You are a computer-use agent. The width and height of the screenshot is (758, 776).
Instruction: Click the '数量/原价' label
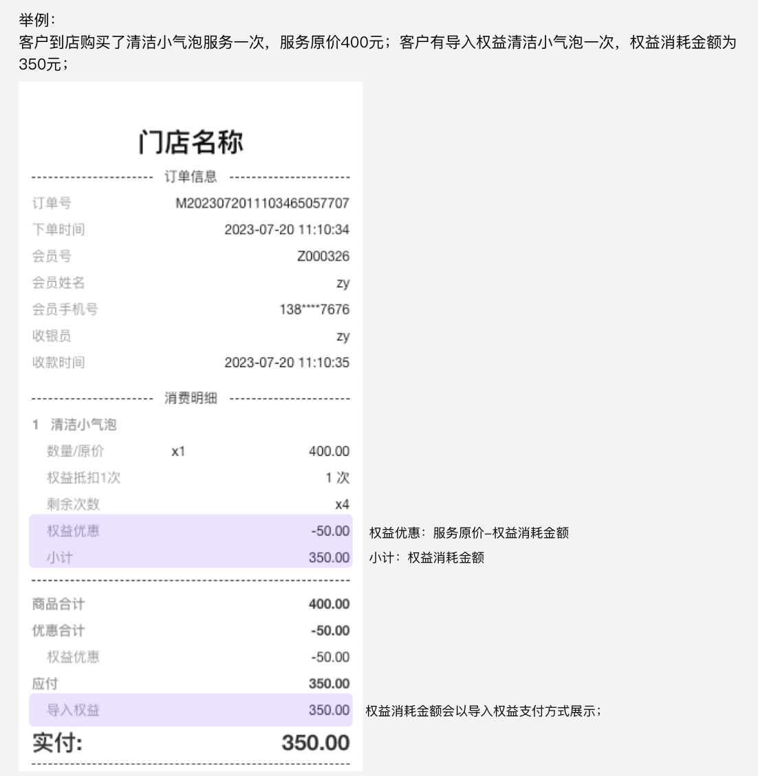tap(75, 451)
